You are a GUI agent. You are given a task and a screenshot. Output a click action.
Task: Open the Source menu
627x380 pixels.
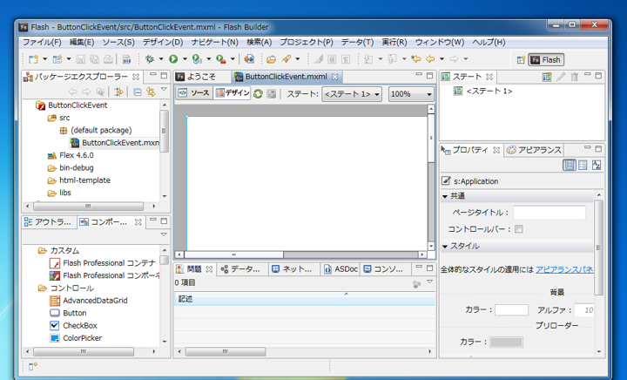click(118, 43)
